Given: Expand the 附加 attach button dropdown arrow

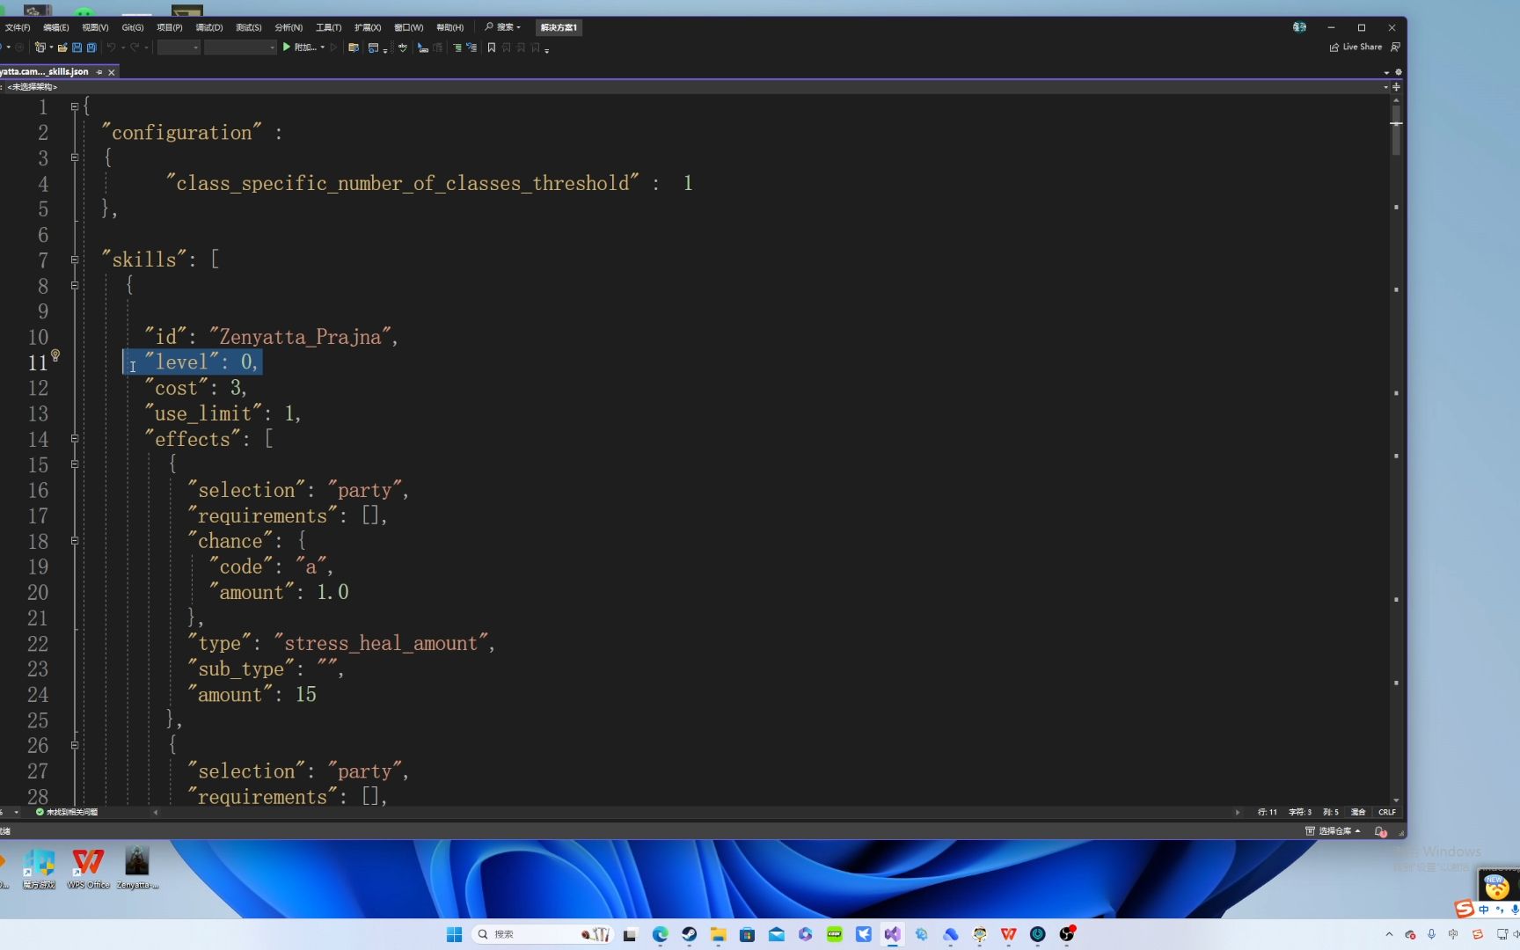Looking at the screenshot, I should (323, 47).
